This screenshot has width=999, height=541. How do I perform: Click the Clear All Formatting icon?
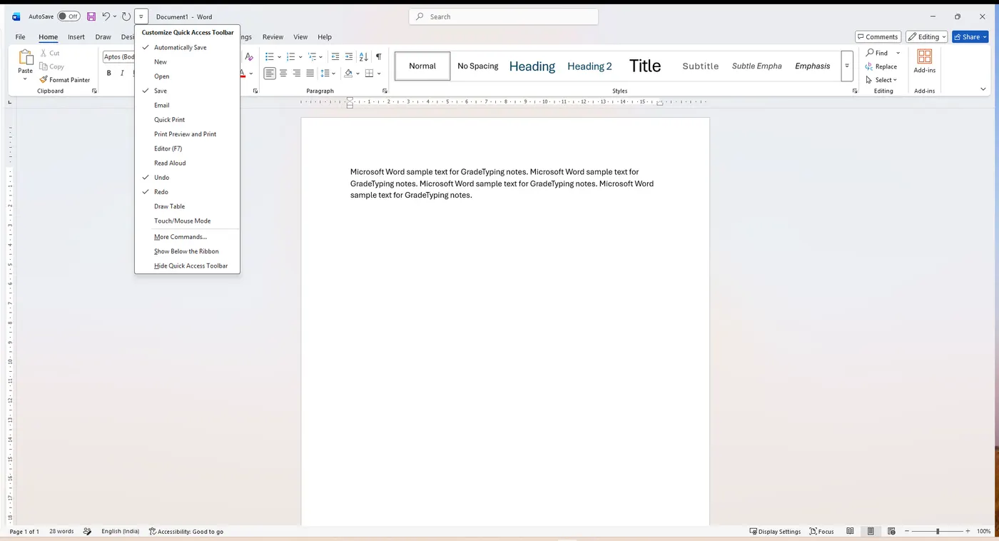[249, 56]
